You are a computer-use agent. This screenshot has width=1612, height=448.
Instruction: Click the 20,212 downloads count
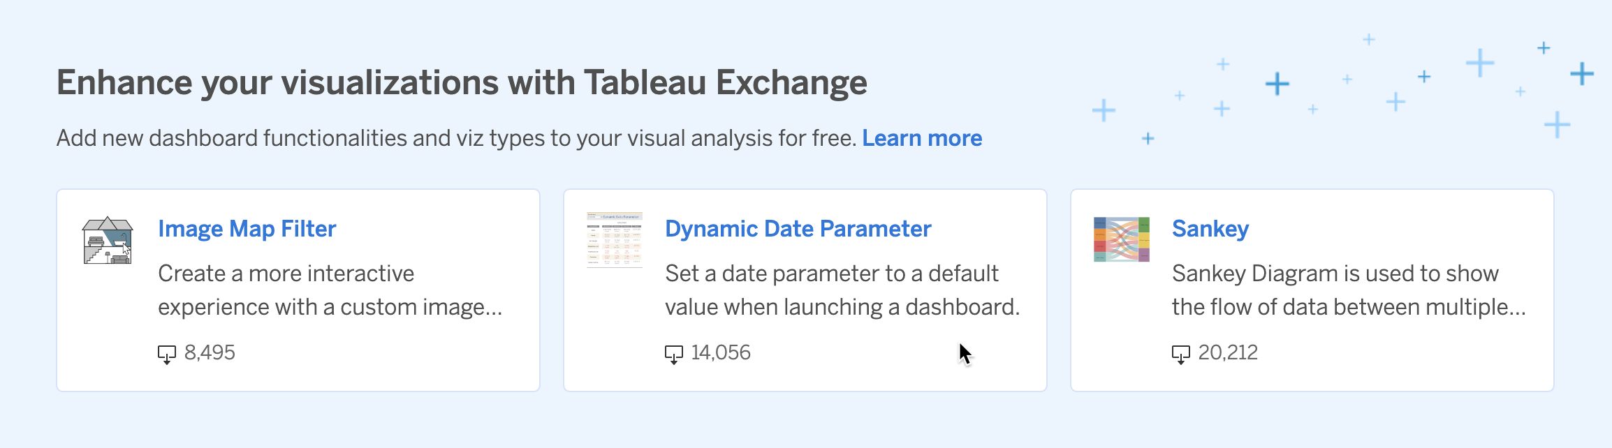(1228, 353)
